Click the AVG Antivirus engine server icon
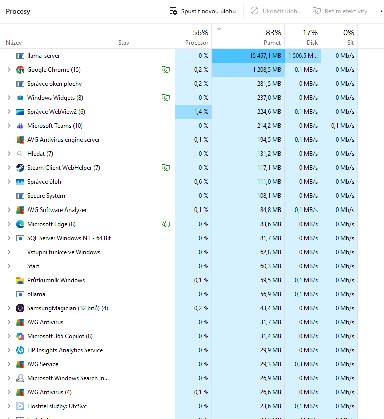 point(20,140)
